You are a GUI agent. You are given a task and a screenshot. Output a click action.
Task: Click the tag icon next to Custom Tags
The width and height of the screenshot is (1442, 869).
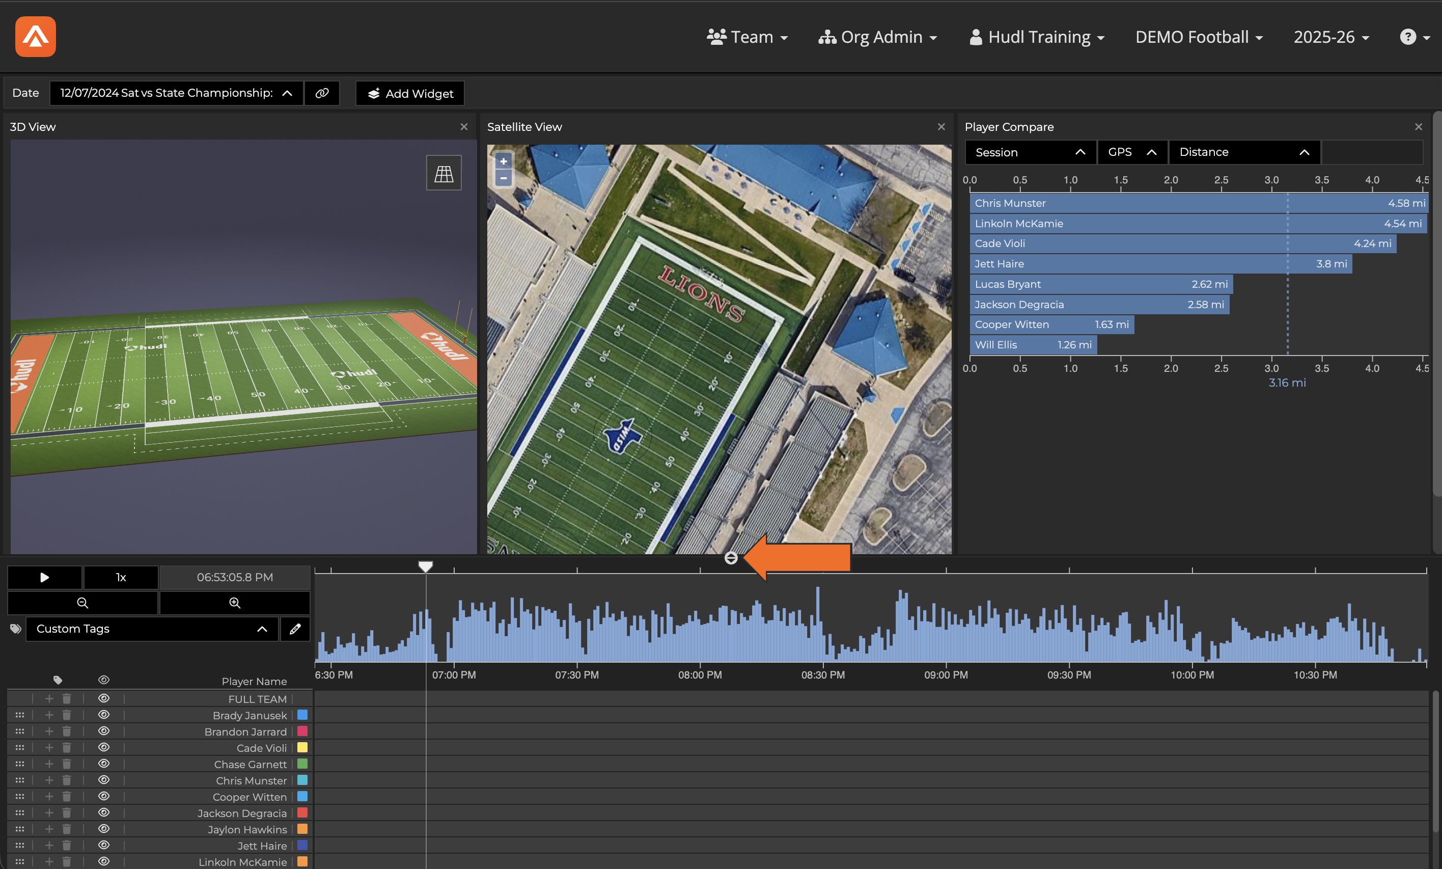coord(16,629)
